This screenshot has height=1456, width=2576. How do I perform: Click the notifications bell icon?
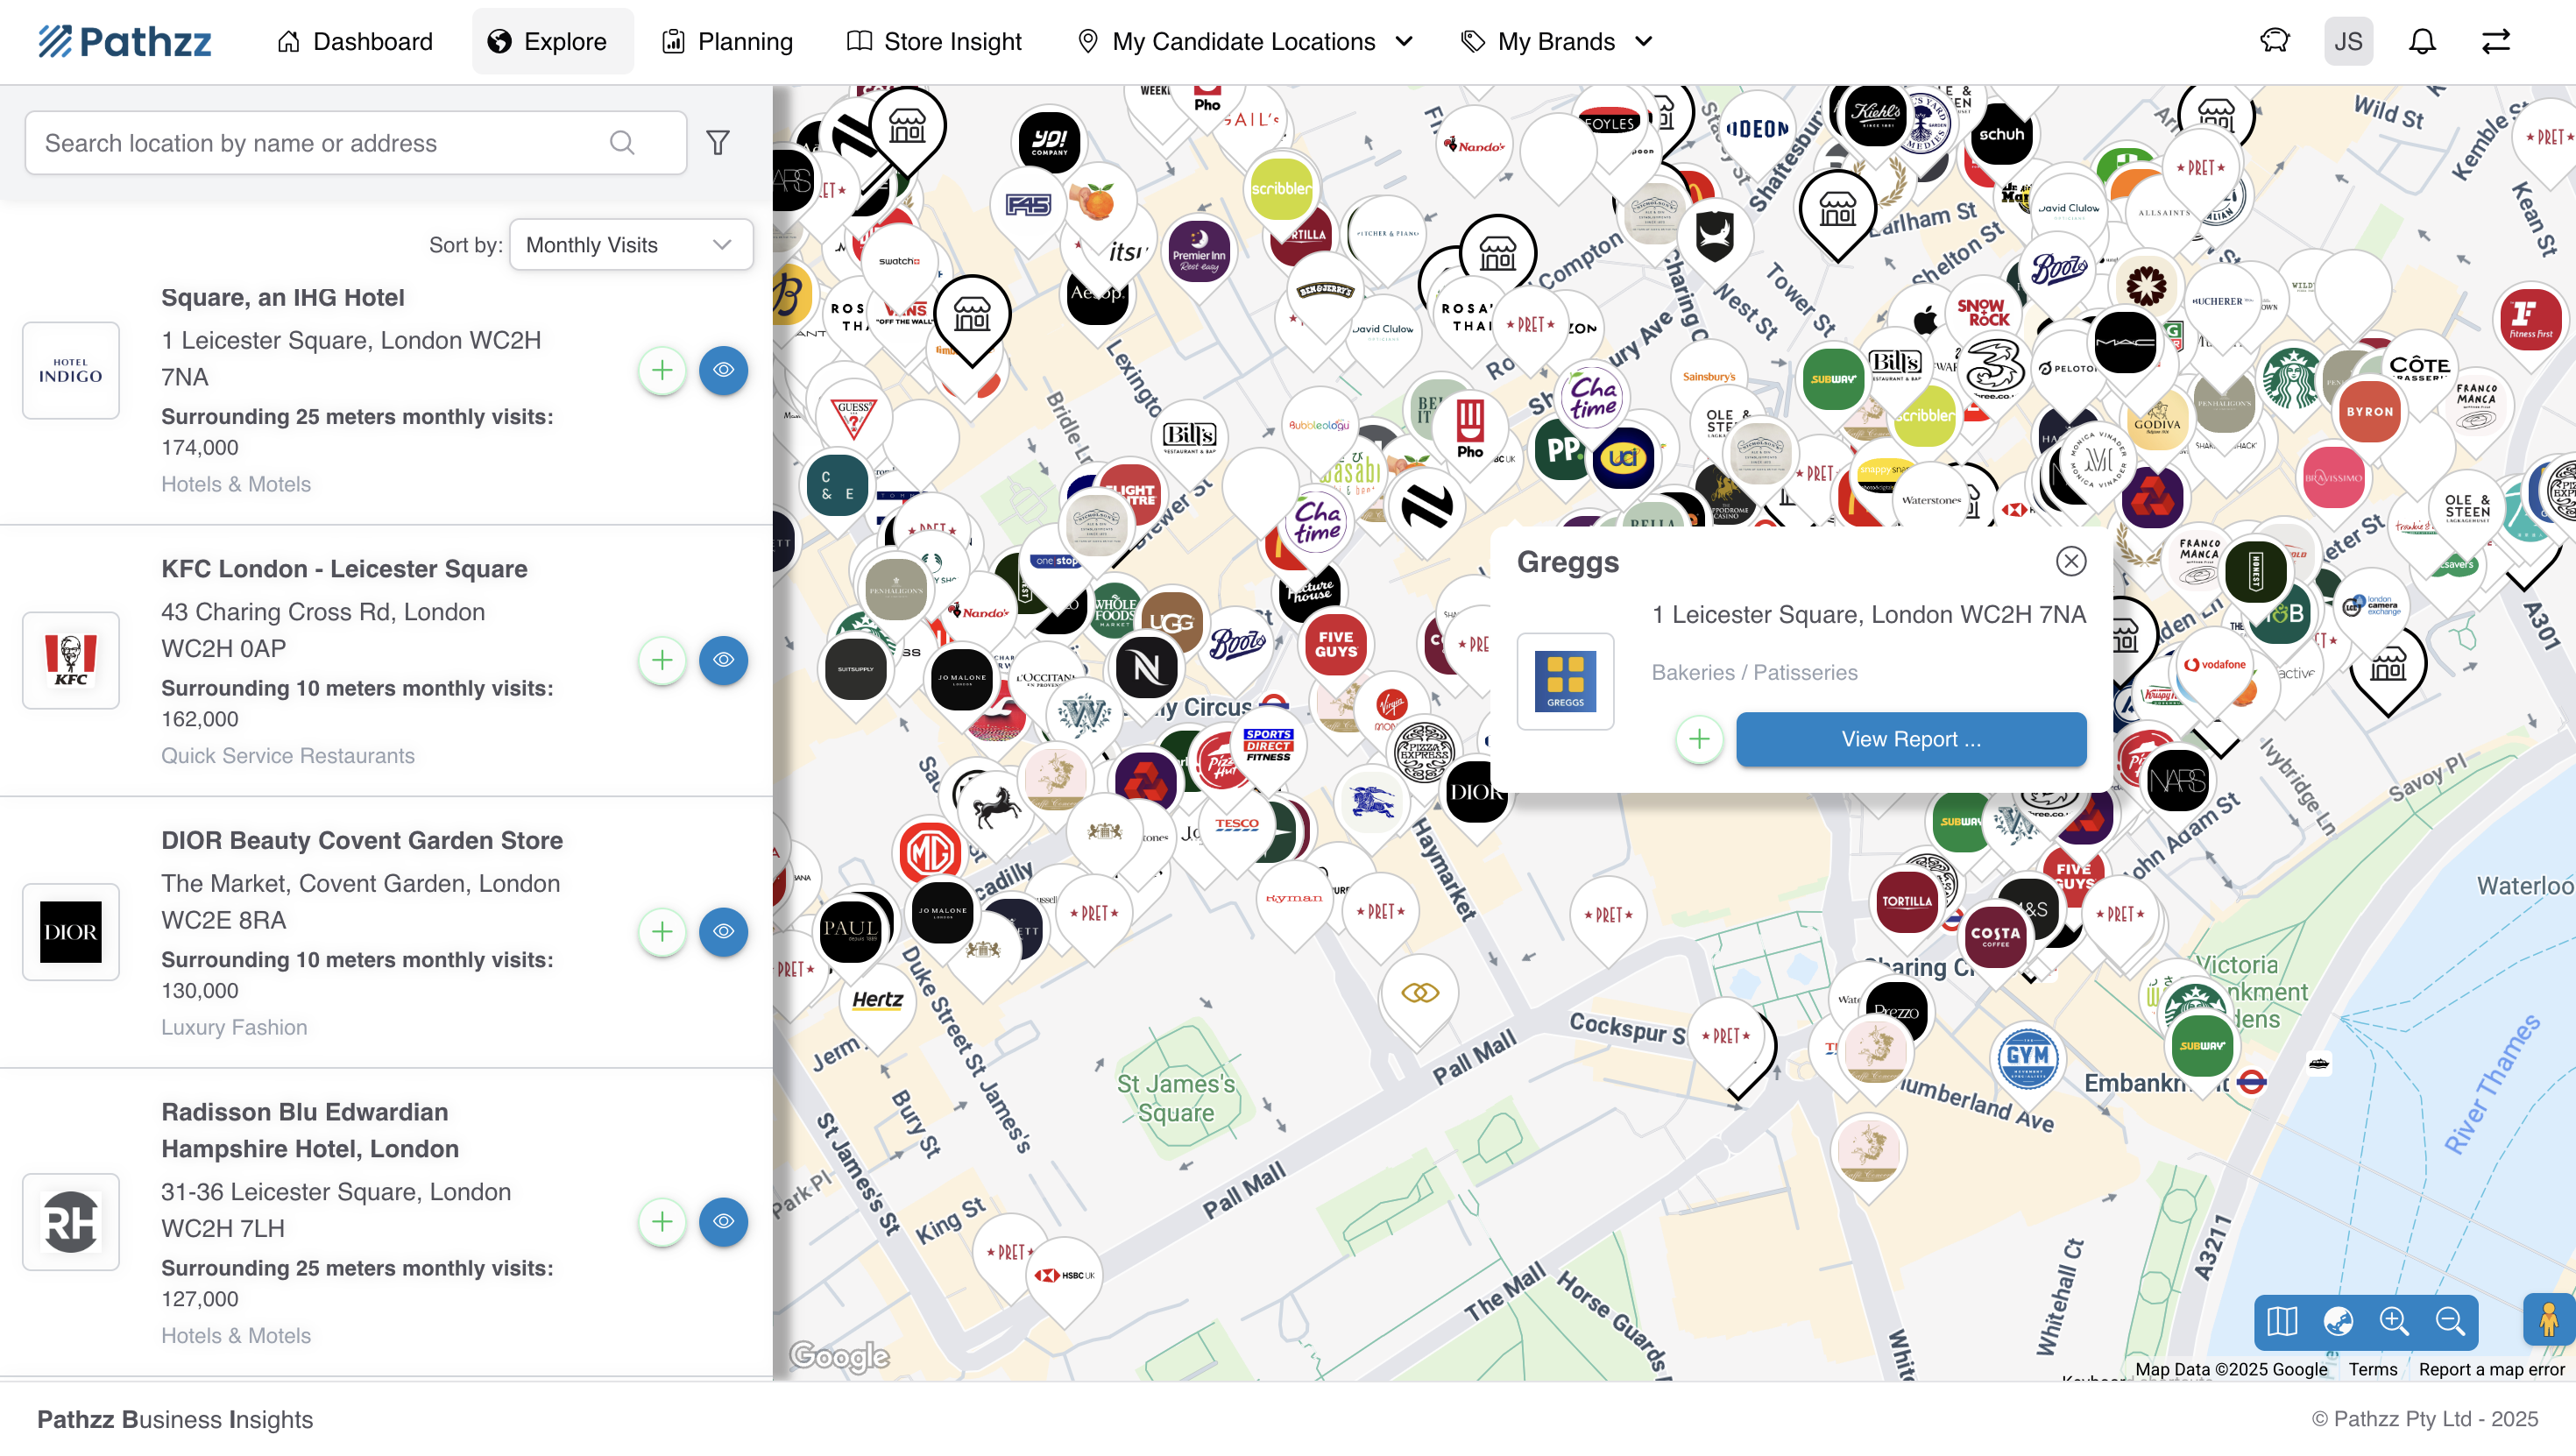tap(2421, 41)
